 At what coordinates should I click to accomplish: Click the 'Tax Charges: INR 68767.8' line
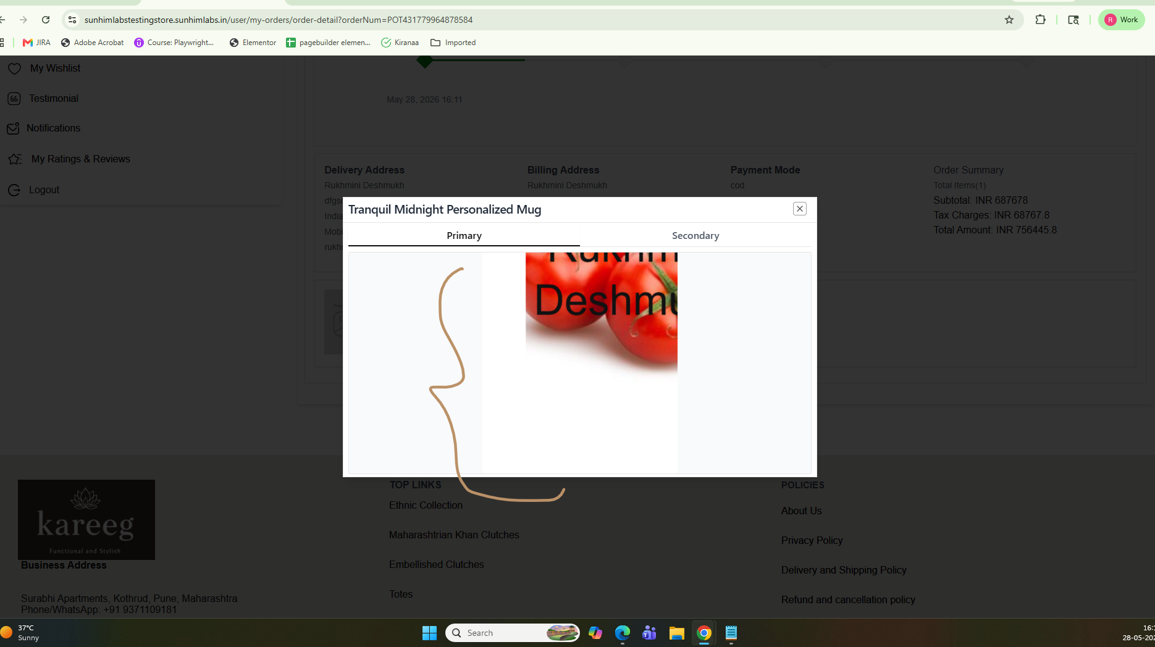tap(991, 215)
